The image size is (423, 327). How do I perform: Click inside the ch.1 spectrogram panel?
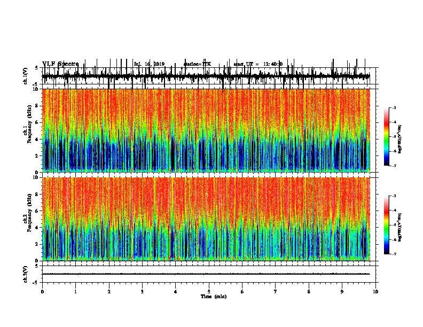[206, 130]
